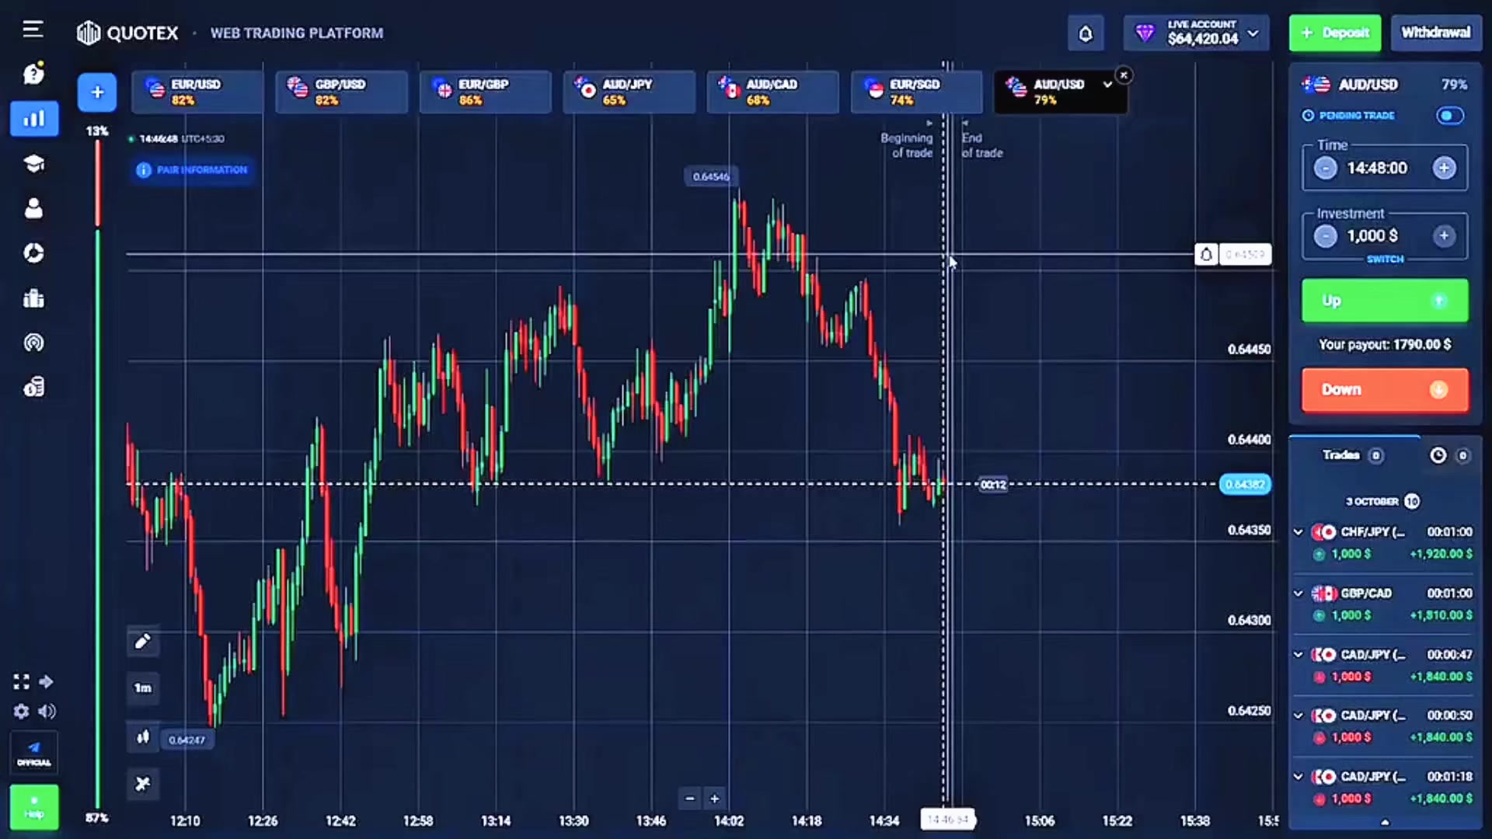Image resolution: width=1492 pixels, height=839 pixels.
Task: Select the trading chart sidebar icon
Action: pyautogui.click(x=33, y=119)
